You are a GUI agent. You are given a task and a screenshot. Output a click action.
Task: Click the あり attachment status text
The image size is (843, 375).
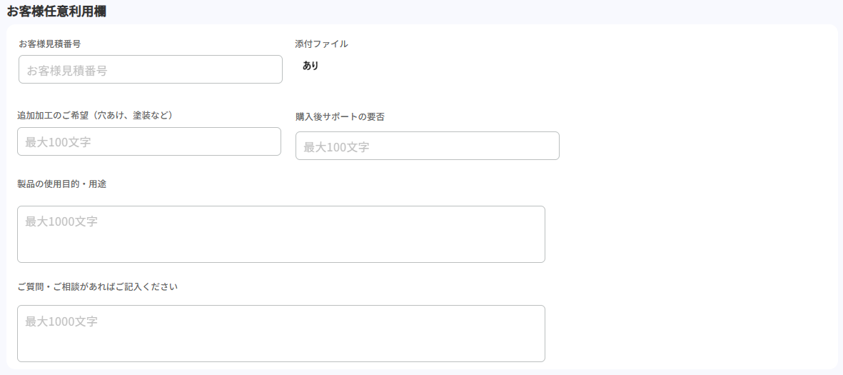[x=311, y=66]
